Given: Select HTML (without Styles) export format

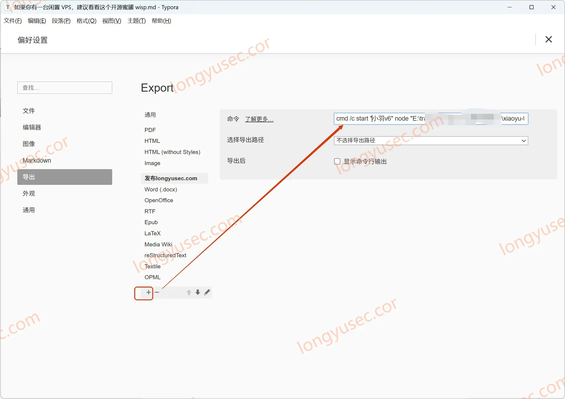Looking at the screenshot, I should (x=172, y=152).
